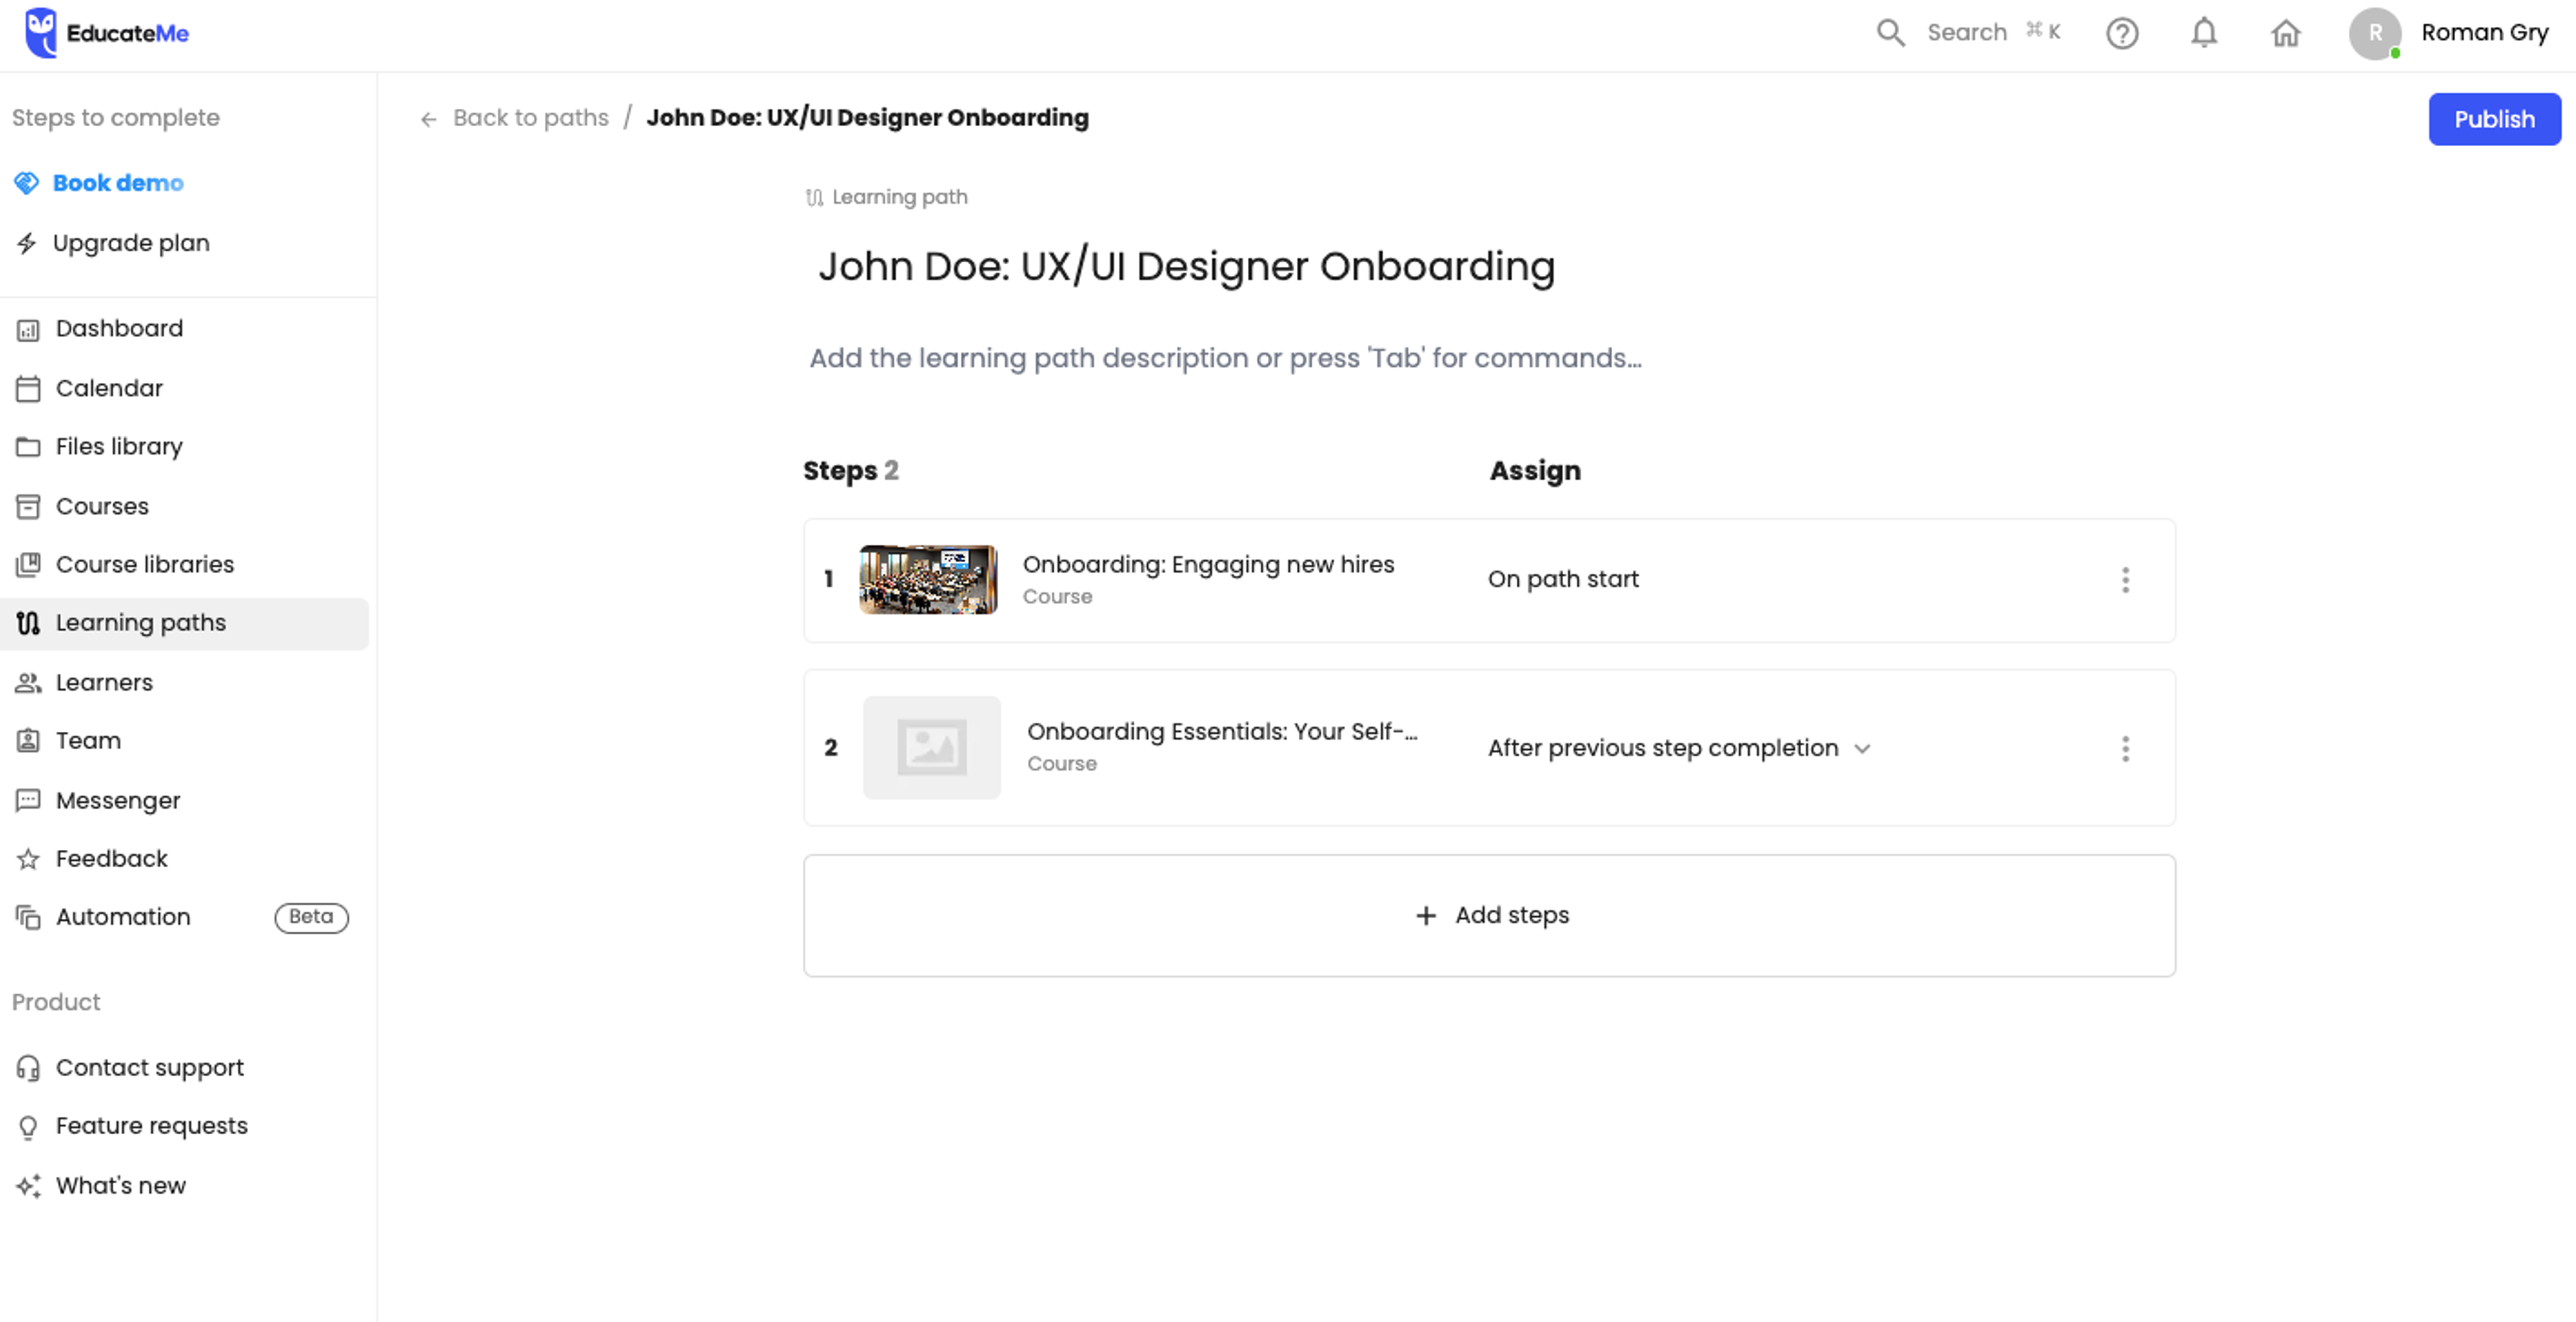Image resolution: width=2576 pixels, height=1322 pixels.
Task: Open Files library section
Action: (x=185, y=447)
